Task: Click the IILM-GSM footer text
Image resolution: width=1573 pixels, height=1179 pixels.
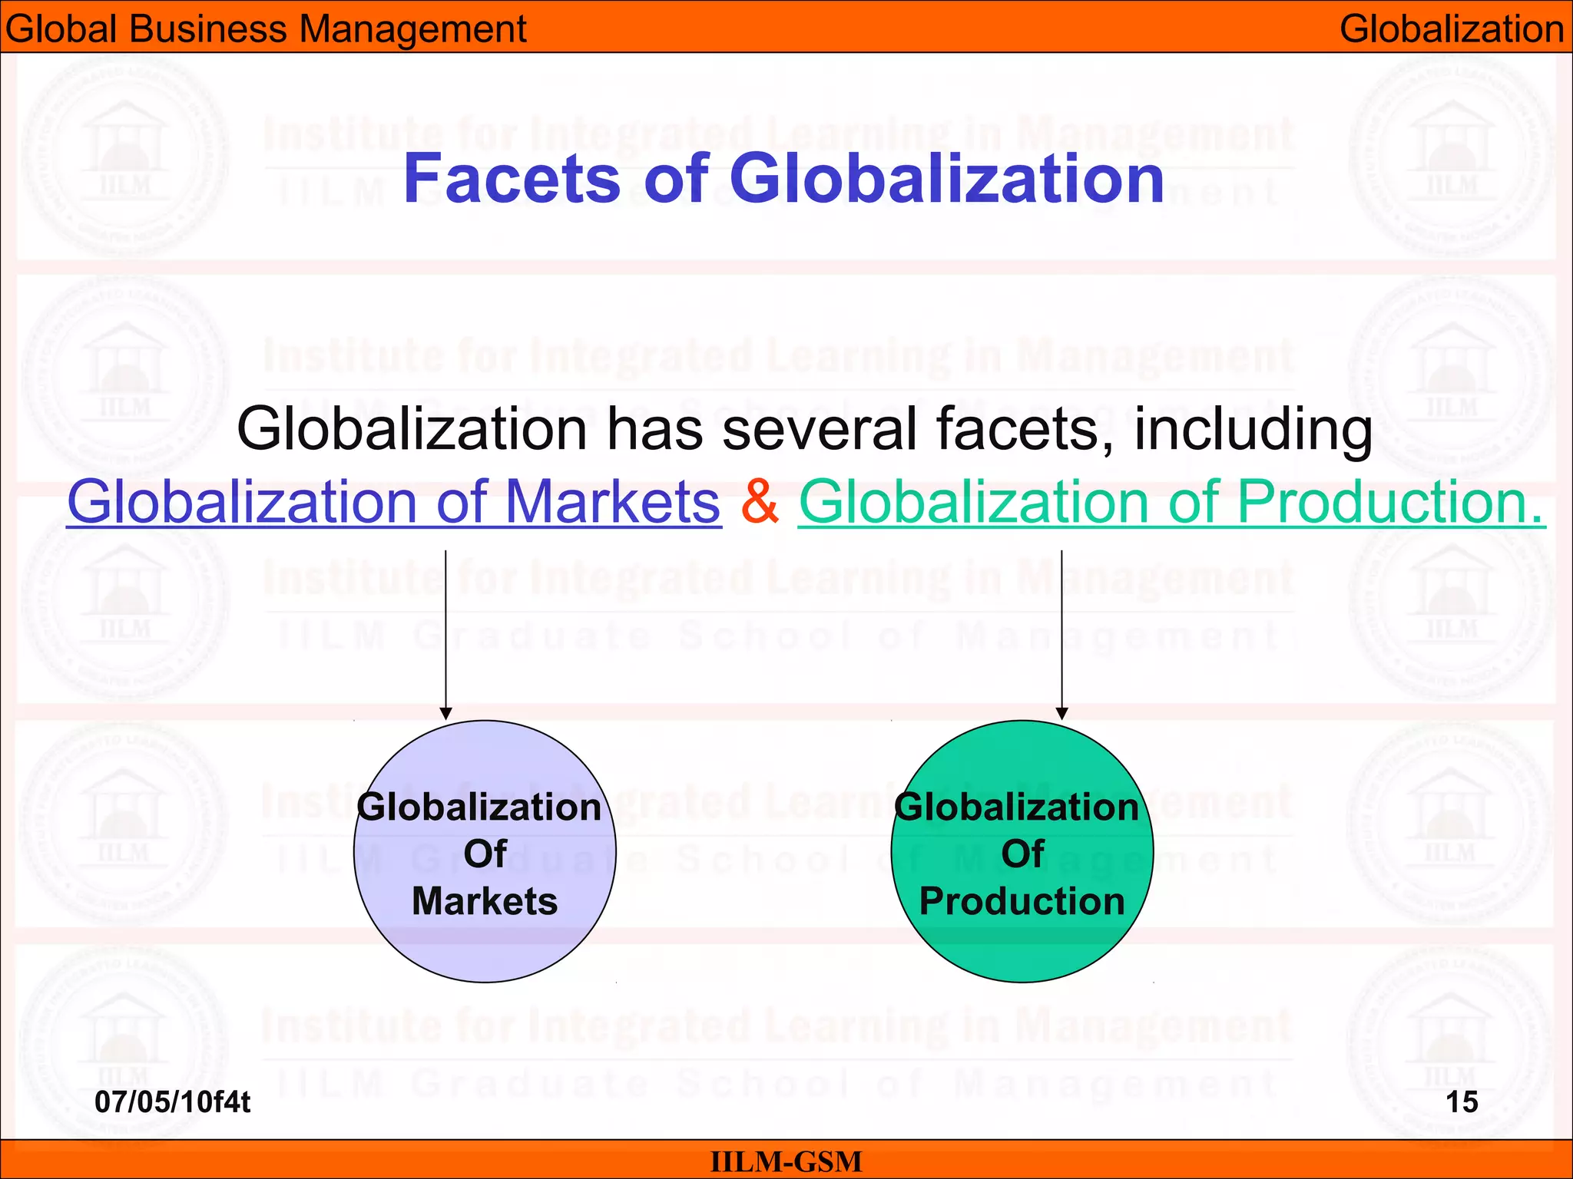Action: [786, 1161]
